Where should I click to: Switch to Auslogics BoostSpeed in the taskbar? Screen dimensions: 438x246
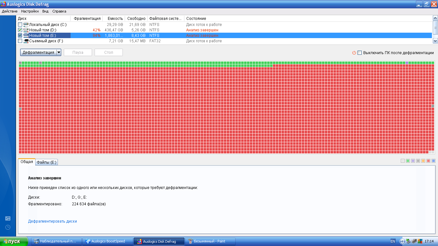click(x=107, y=241)
